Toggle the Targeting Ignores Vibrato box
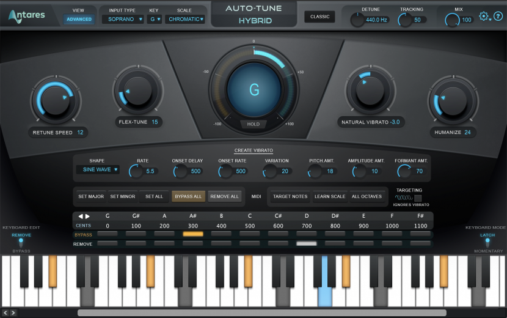Image resolution: width=507 pixels, height=318 pixels. point(418,198)
